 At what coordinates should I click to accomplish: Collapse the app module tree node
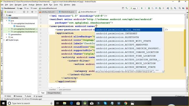[x=4, y=15]
